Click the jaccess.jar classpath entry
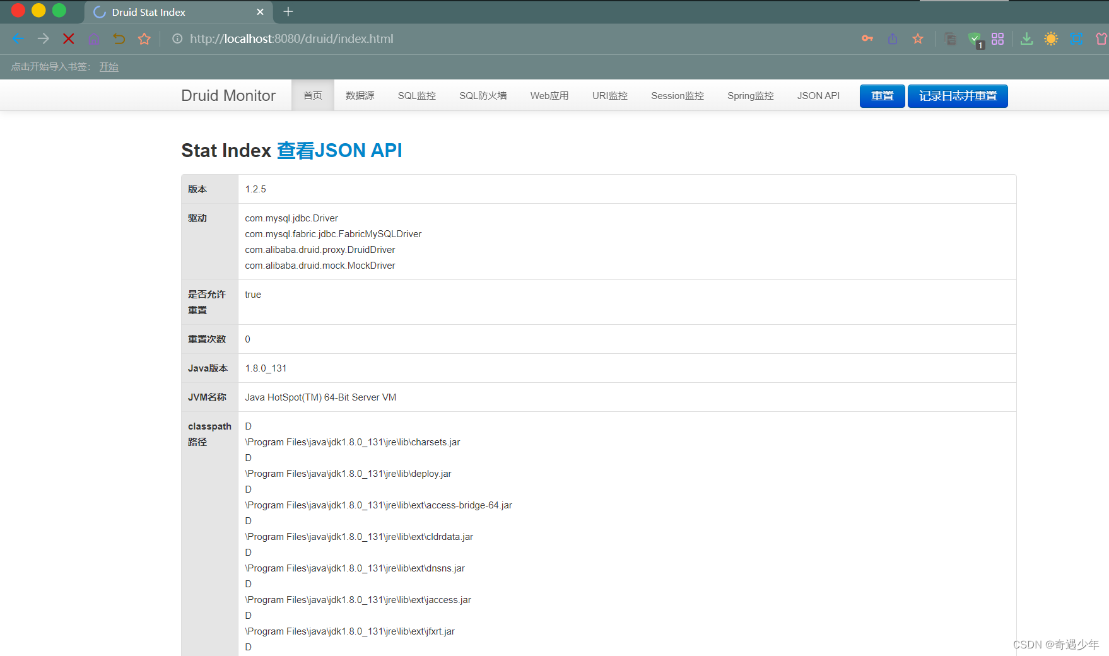This screenshot has width=1109, height=656. 358,600
